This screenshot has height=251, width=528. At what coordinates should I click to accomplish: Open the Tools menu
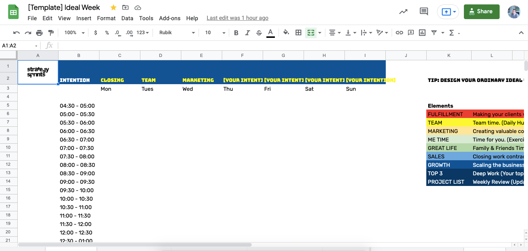[x=146, y=18]
